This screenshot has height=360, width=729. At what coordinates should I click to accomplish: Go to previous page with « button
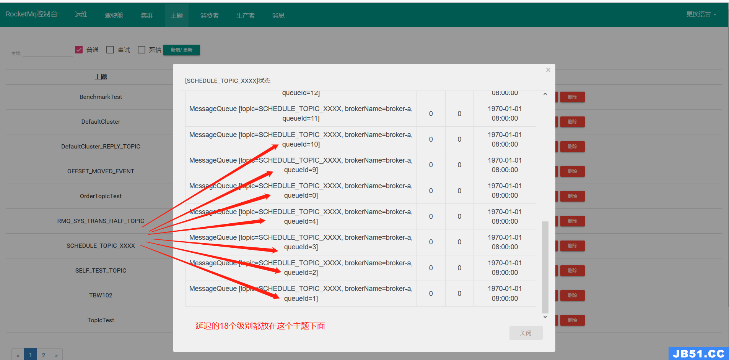coord(18,355)
